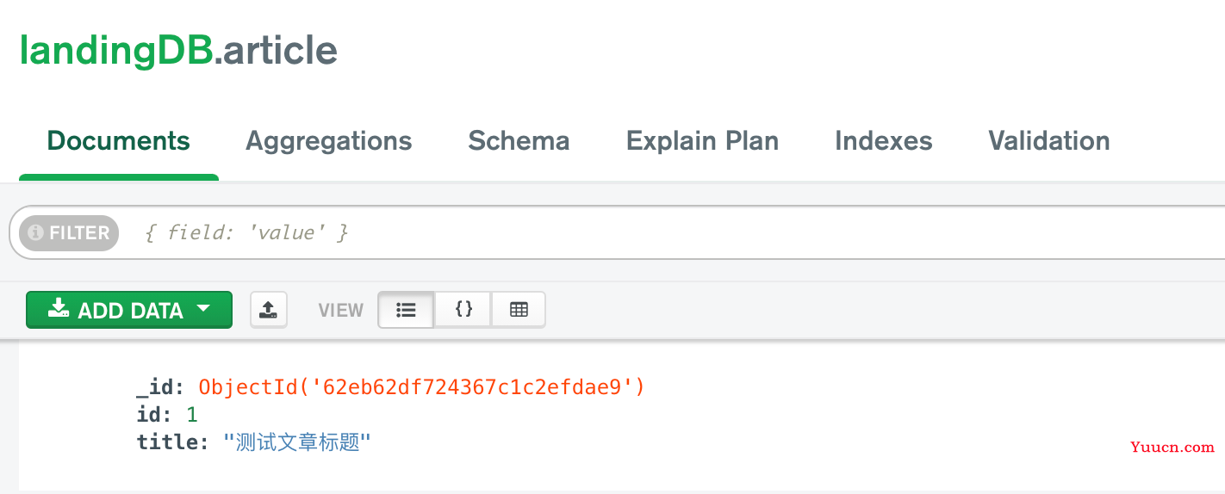1225x494 pixels.
Task: Switch to list view icon
Action: [406, 310]
